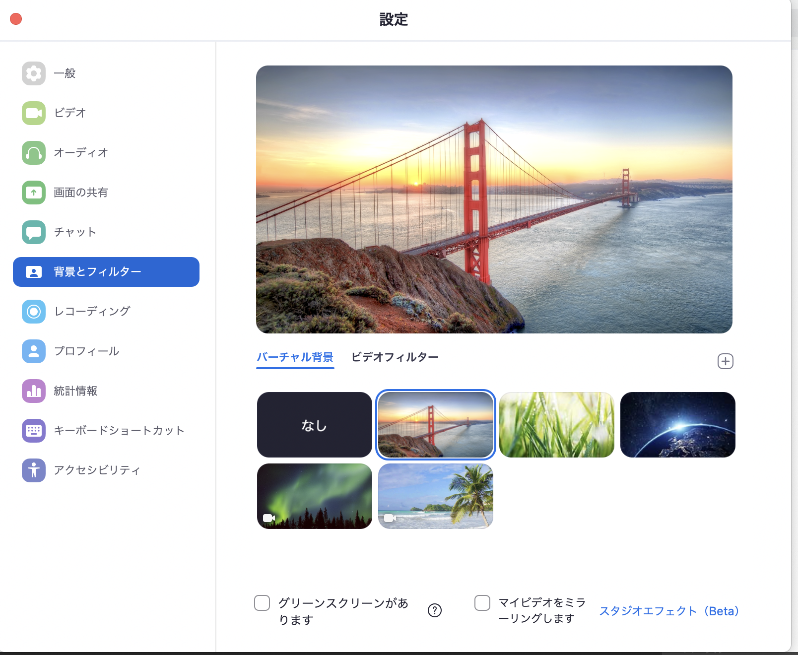This screenshot has height=655, width=798.
Task: Open 統計情報 statistics bar chart icon
Action: (x=34, y=391)
